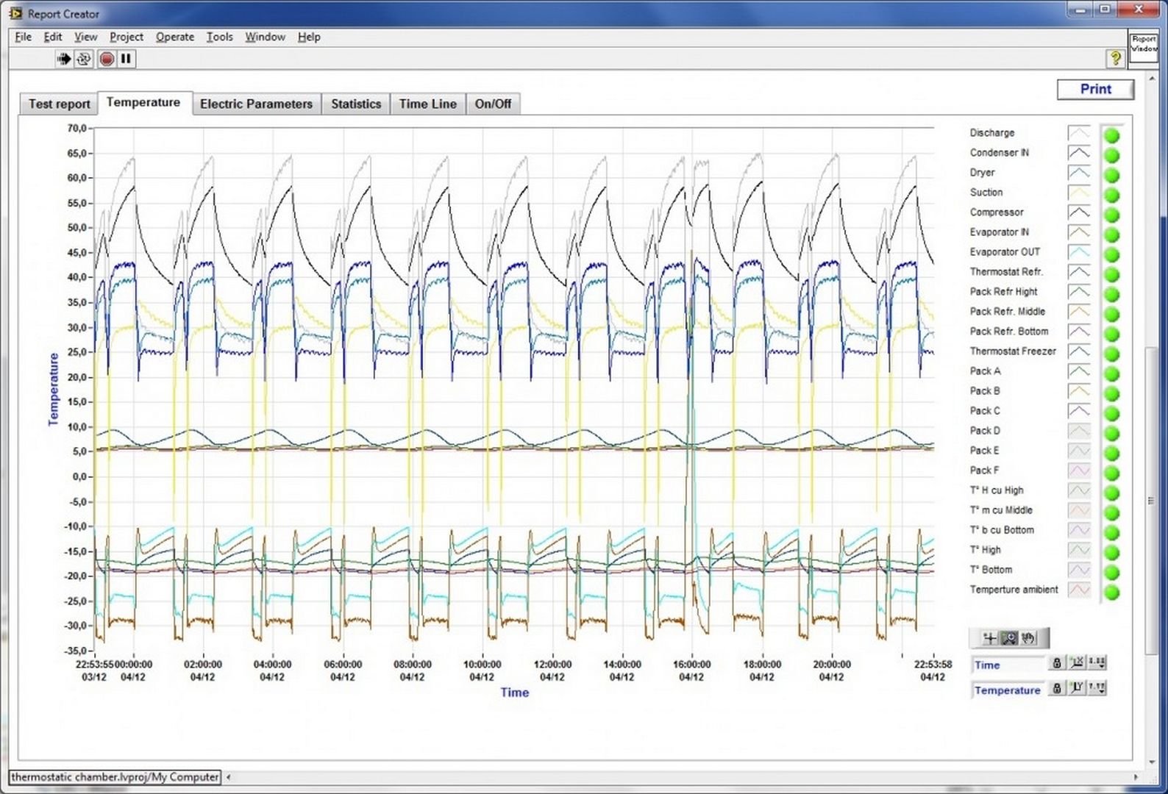Click the Print button
Screen dimensions: 1168x794
(1095, 89)
